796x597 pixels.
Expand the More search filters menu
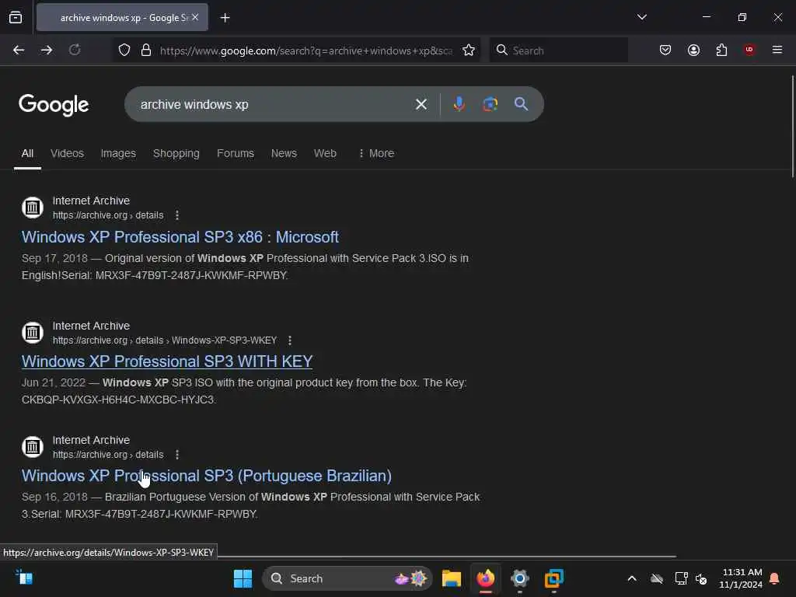point(376,153)
